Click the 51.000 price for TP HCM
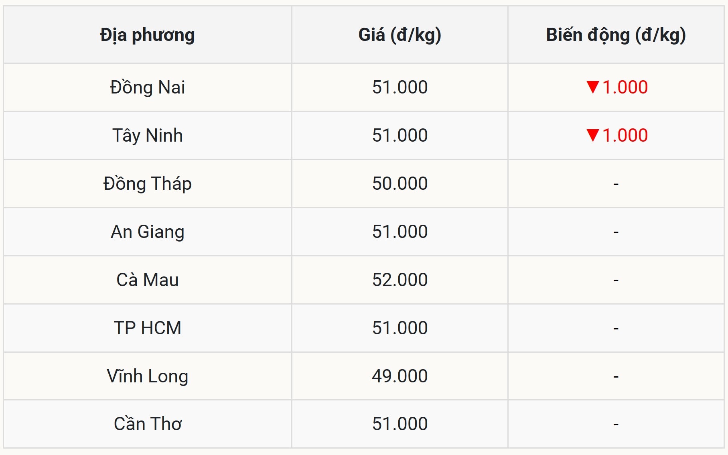This screenshot has height=455, width=728. 399,328
